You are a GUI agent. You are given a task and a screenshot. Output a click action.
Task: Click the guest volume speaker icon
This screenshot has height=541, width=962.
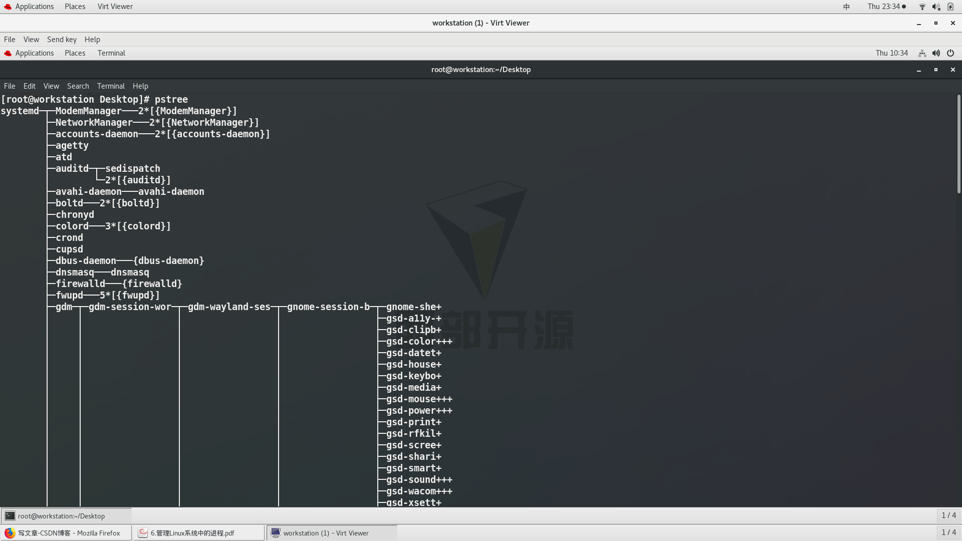pyautogui.click(x=936, y=53)
